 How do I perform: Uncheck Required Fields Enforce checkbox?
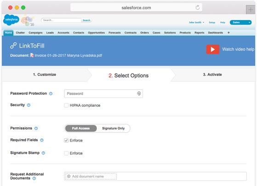point(66,141)
